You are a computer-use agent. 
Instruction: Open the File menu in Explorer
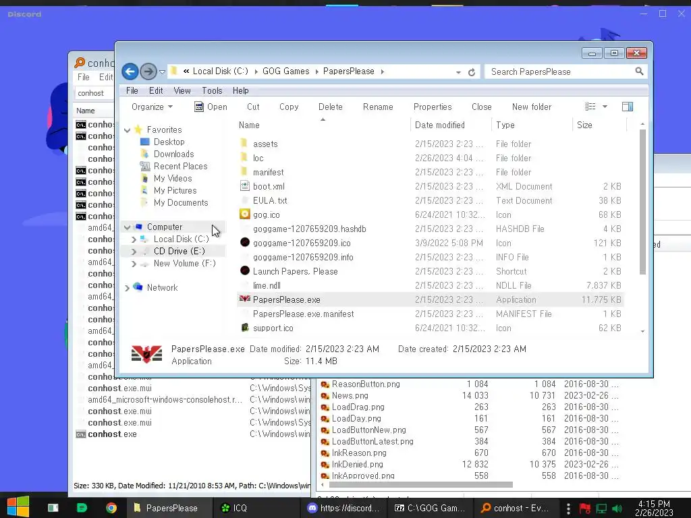(x=132, y=91)
